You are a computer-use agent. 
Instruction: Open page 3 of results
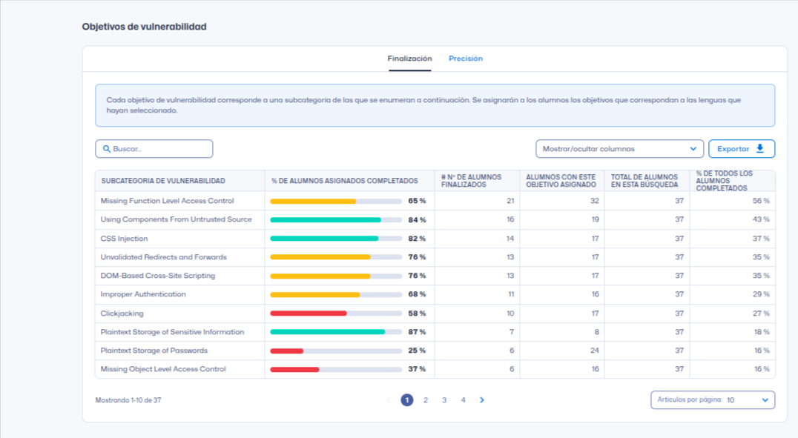[x=444, y=400]
